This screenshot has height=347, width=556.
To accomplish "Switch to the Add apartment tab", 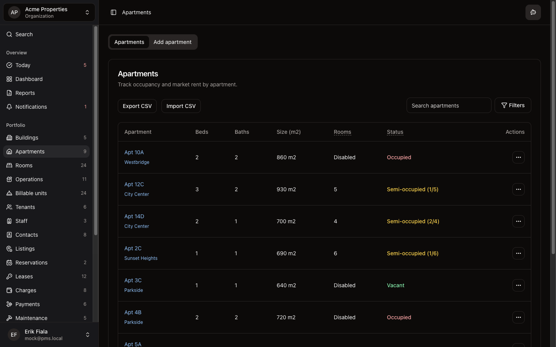I will (x=172, y=42).
